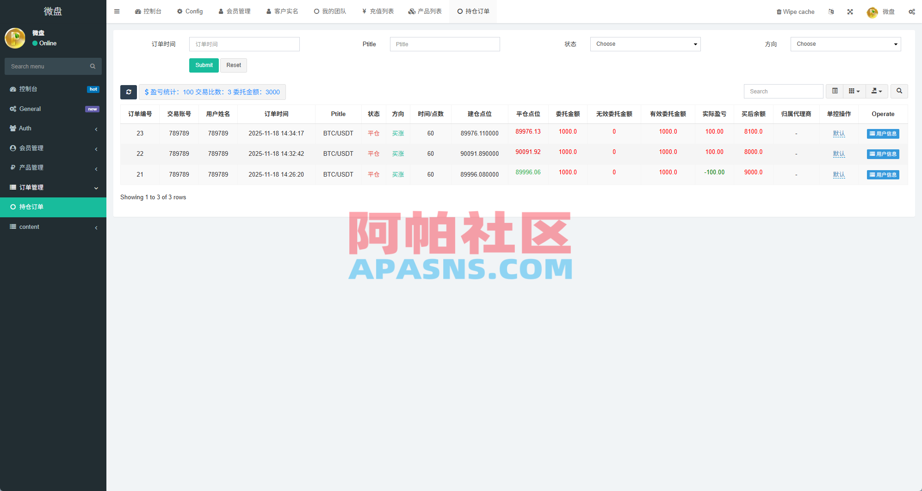This screenshot has height=491, width=922.
Task: Click the Ptitle filter input field
Action: coord(445,44)
